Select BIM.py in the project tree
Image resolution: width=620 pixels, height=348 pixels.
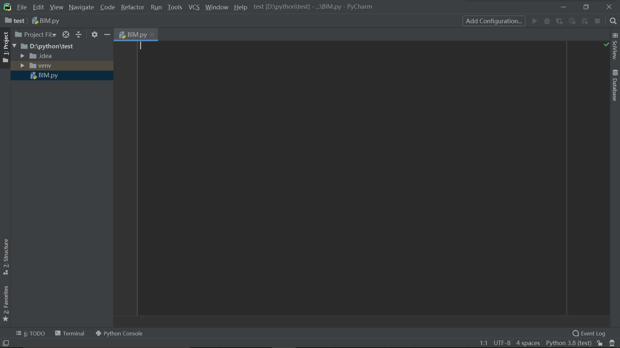[x=48, y=75]
